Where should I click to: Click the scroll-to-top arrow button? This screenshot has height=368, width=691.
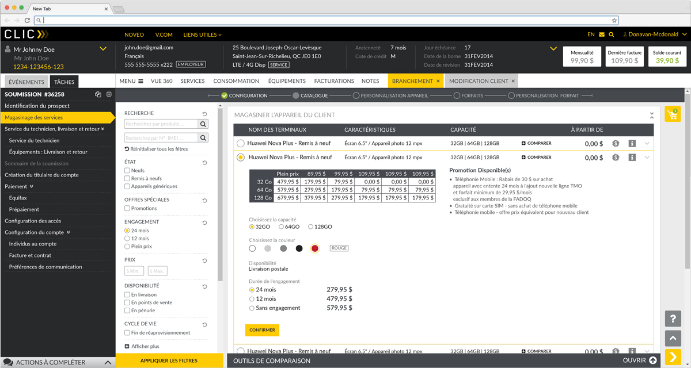(673, 338)
